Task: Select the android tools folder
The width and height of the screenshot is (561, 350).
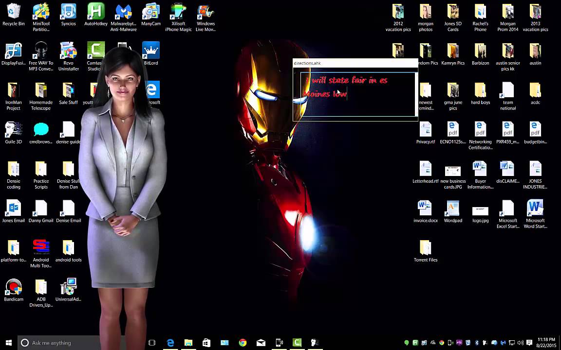Action: pyautogui.click(x=68, y=251)
